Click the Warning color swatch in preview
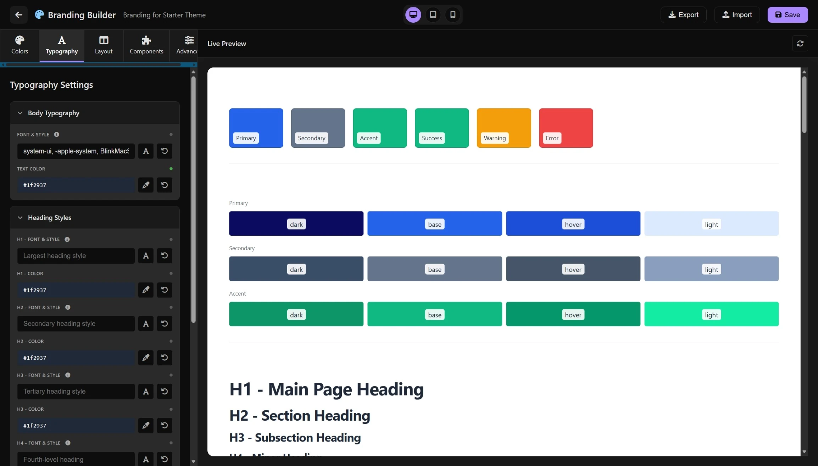This screenshot has width=818, height=466. (x=504, y=128)
